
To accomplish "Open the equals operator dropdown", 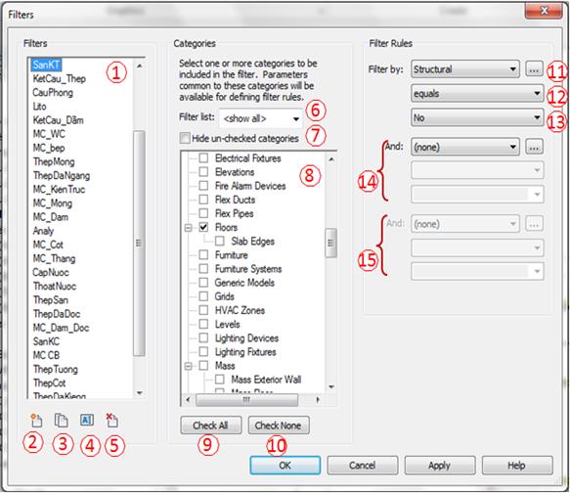I will pyautogui.click(x=477, y=94).
